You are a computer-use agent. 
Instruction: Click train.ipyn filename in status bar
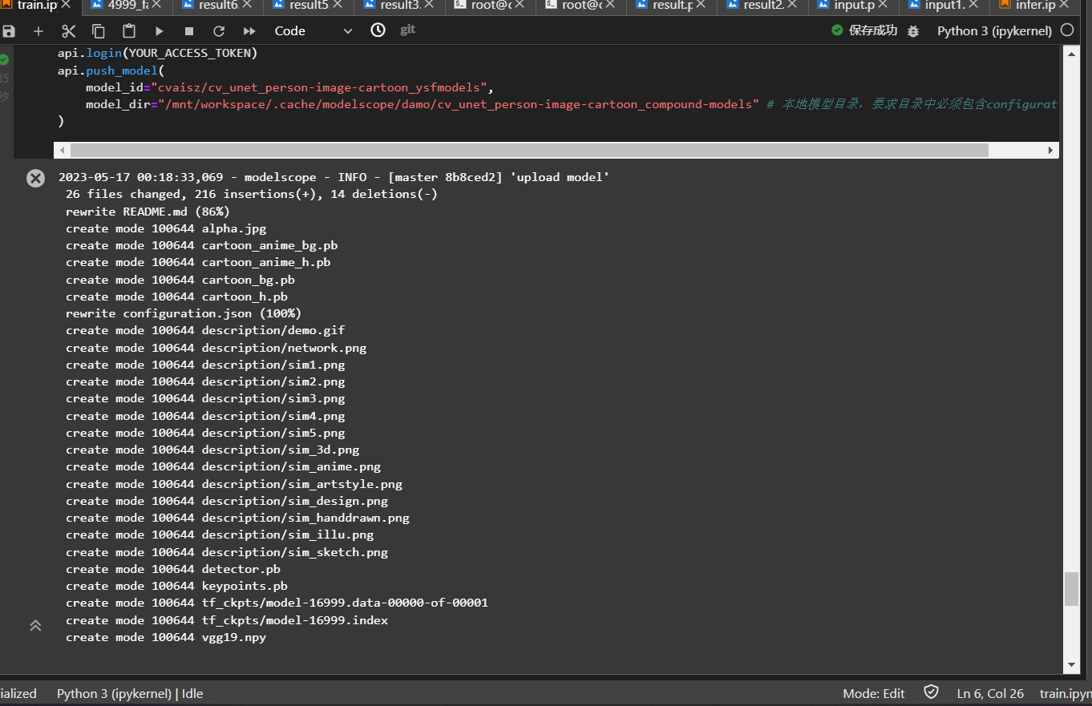pyautogui.click(x=1066, y=694)
